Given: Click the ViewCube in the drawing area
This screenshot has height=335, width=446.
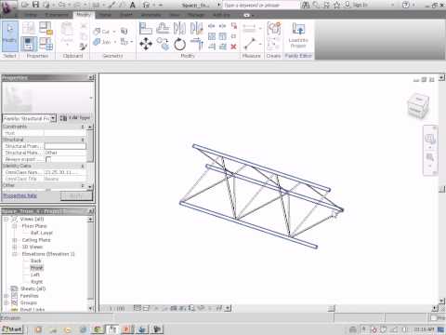Looking at the screenshot, I should click(x=418, y=106).
